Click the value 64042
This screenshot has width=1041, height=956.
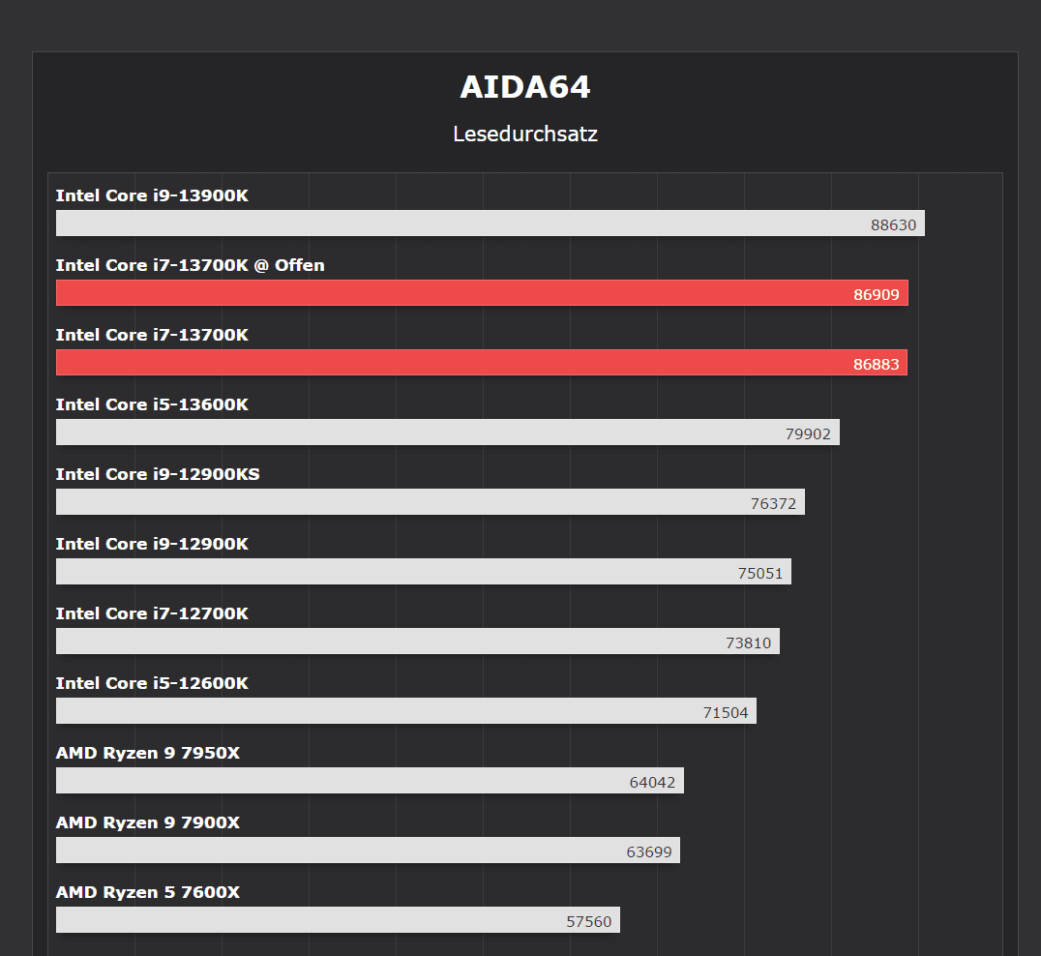(652, 783)
